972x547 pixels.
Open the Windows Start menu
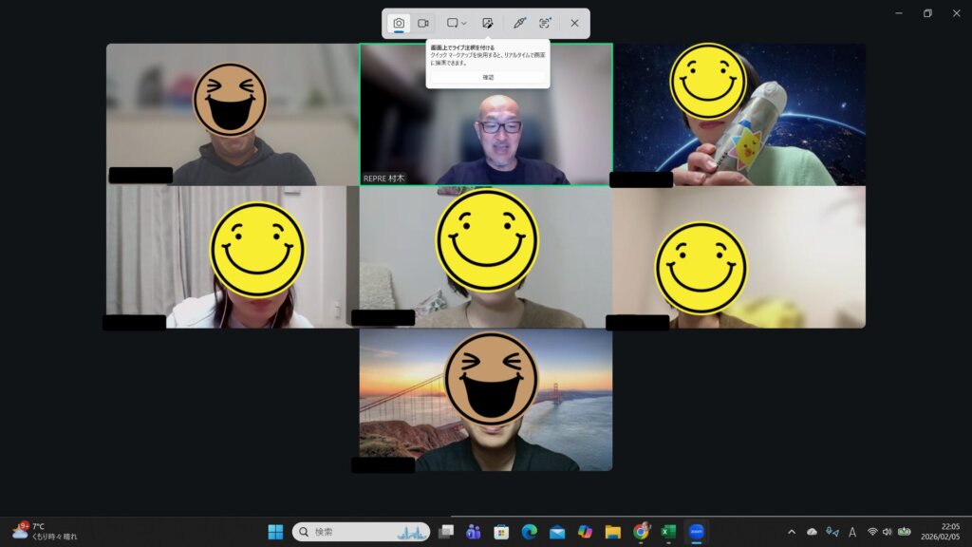pyautogui.click(x=275, y=532)
